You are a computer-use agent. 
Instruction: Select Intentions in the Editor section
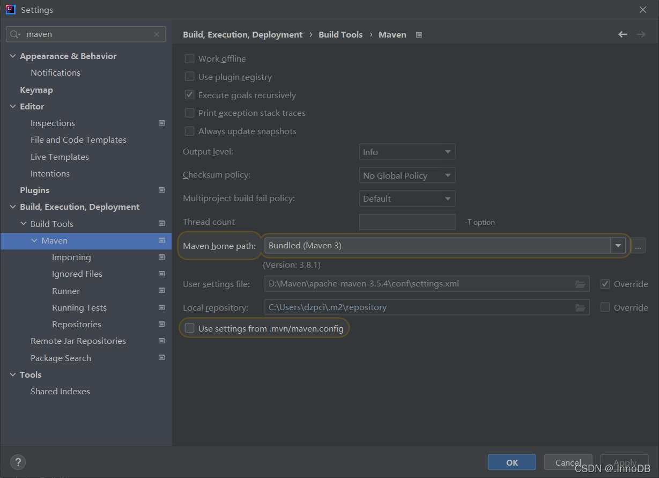tap(50, 173)
